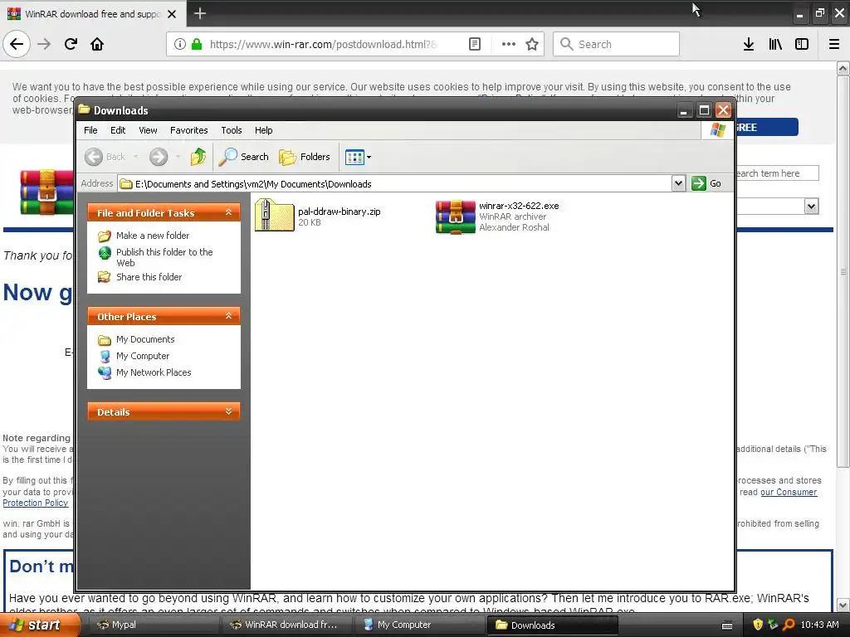This screenshot has height=637, width=850.
Task: Switch to WinRAR download taskbar item
Action: point(286,625)
